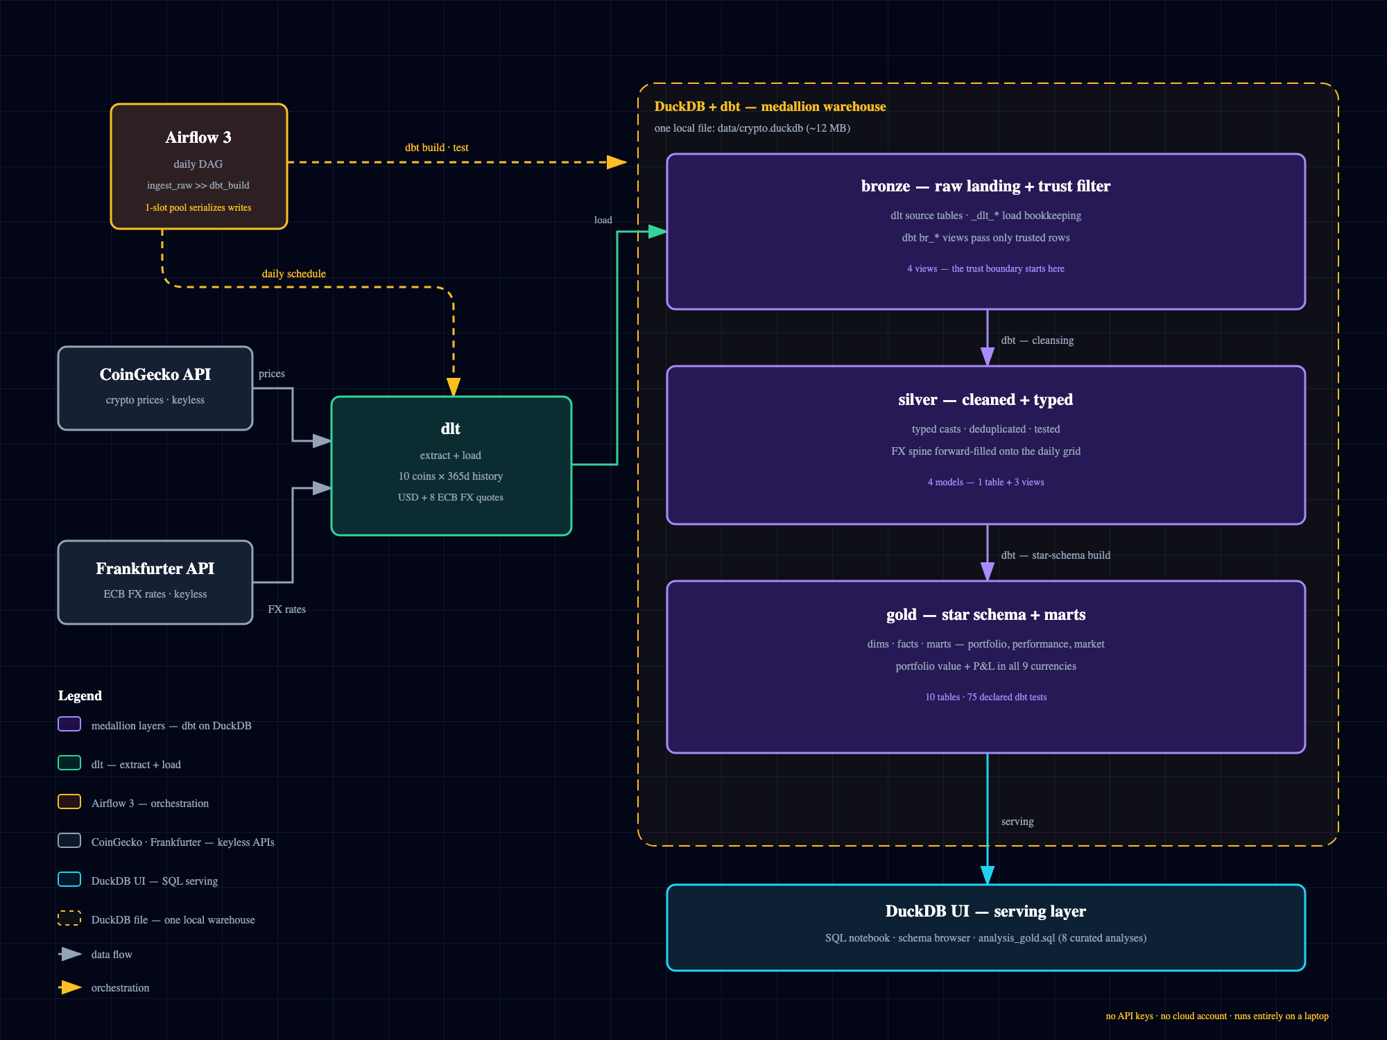Click the 'dbt — cleansing' edge label
The image size is (1387, 1040).
pyautogui.click(x=1037, y=340)
